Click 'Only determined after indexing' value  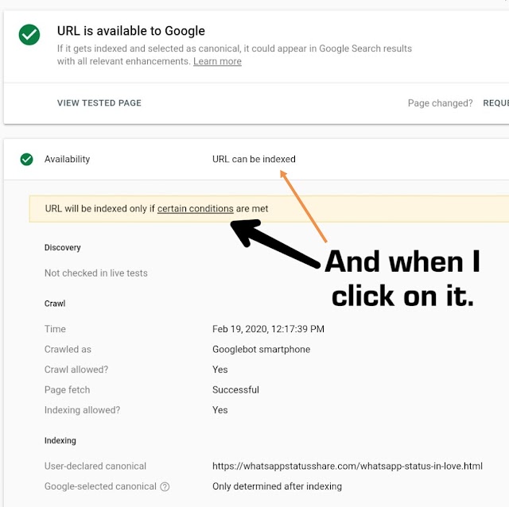tap(277, 486)
